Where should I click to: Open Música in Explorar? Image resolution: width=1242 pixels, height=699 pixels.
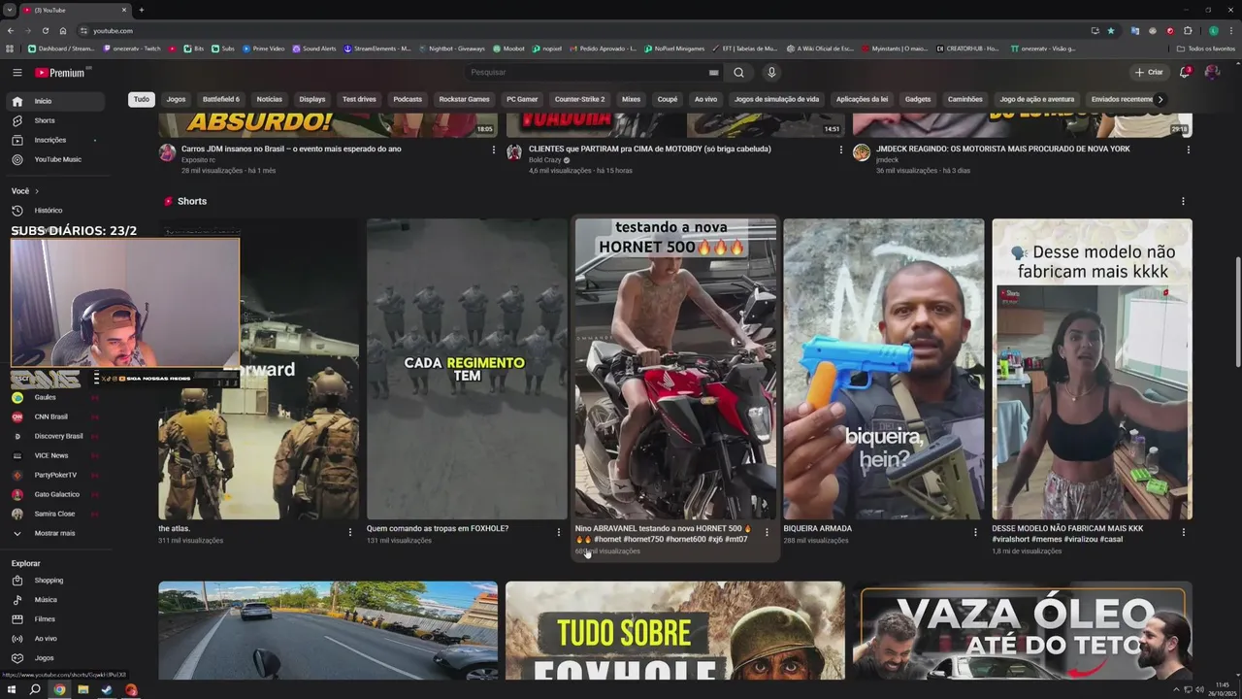53,600
